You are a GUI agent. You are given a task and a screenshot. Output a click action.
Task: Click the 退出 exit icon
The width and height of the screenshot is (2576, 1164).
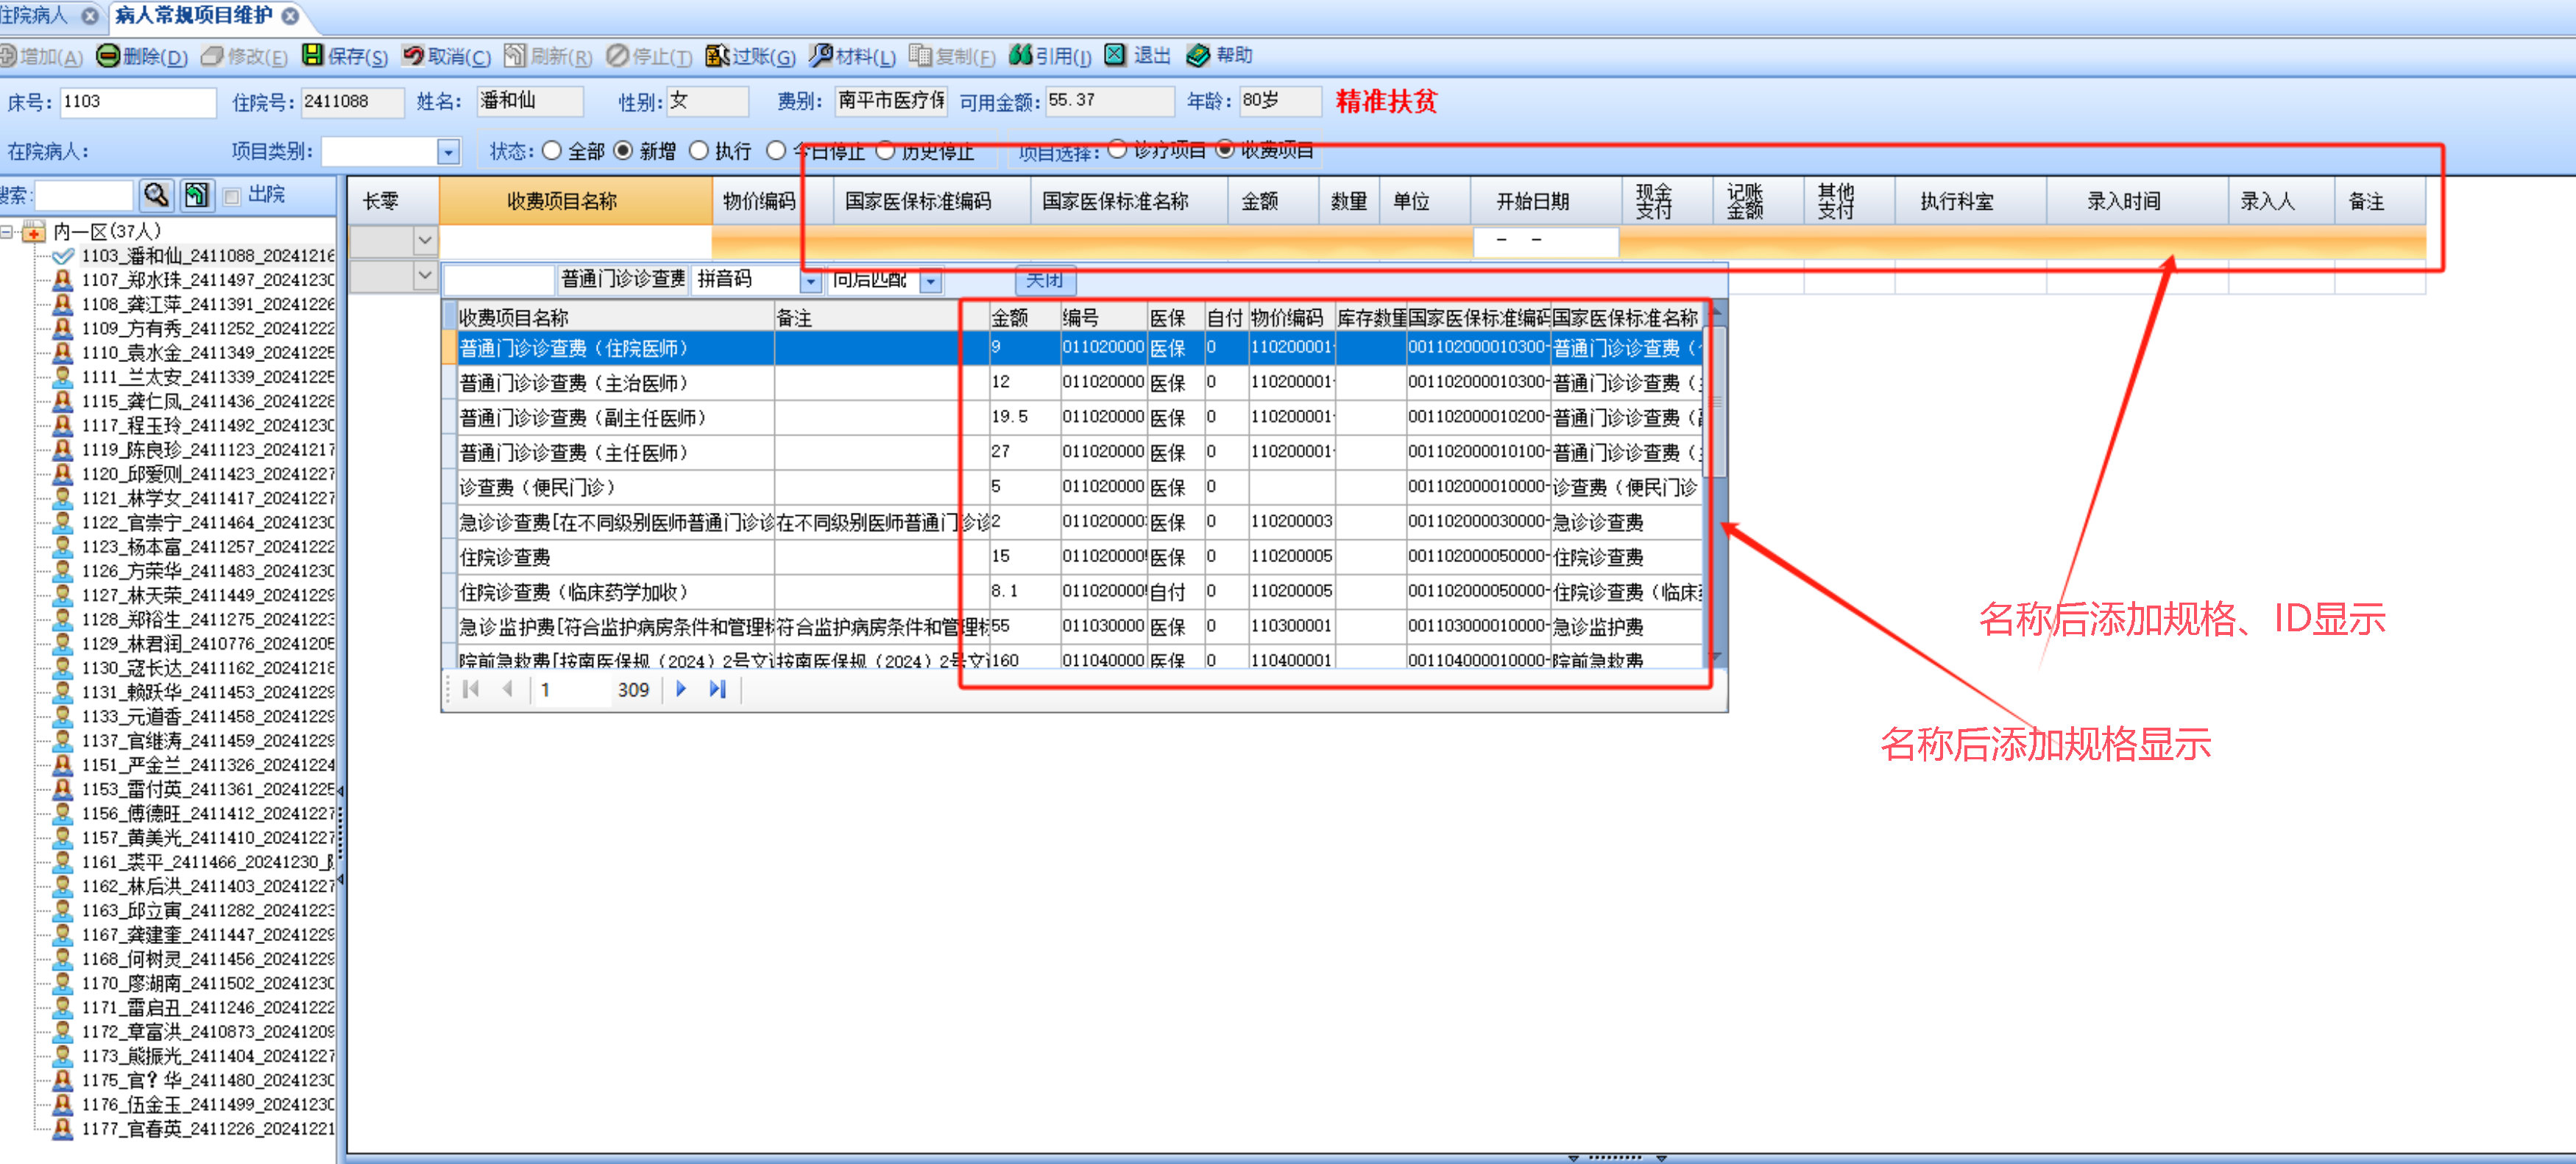click(1115, 55)
